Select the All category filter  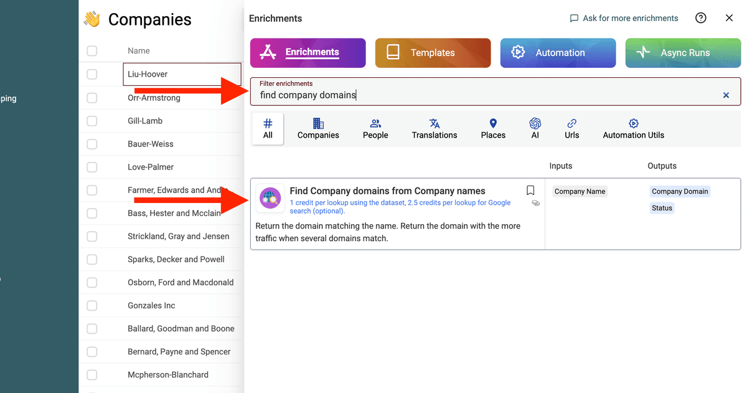pyautogui.click(x=268, y=129)
